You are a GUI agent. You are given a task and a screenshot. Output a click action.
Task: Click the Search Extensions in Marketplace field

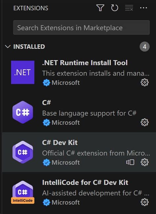click(82, 28)
